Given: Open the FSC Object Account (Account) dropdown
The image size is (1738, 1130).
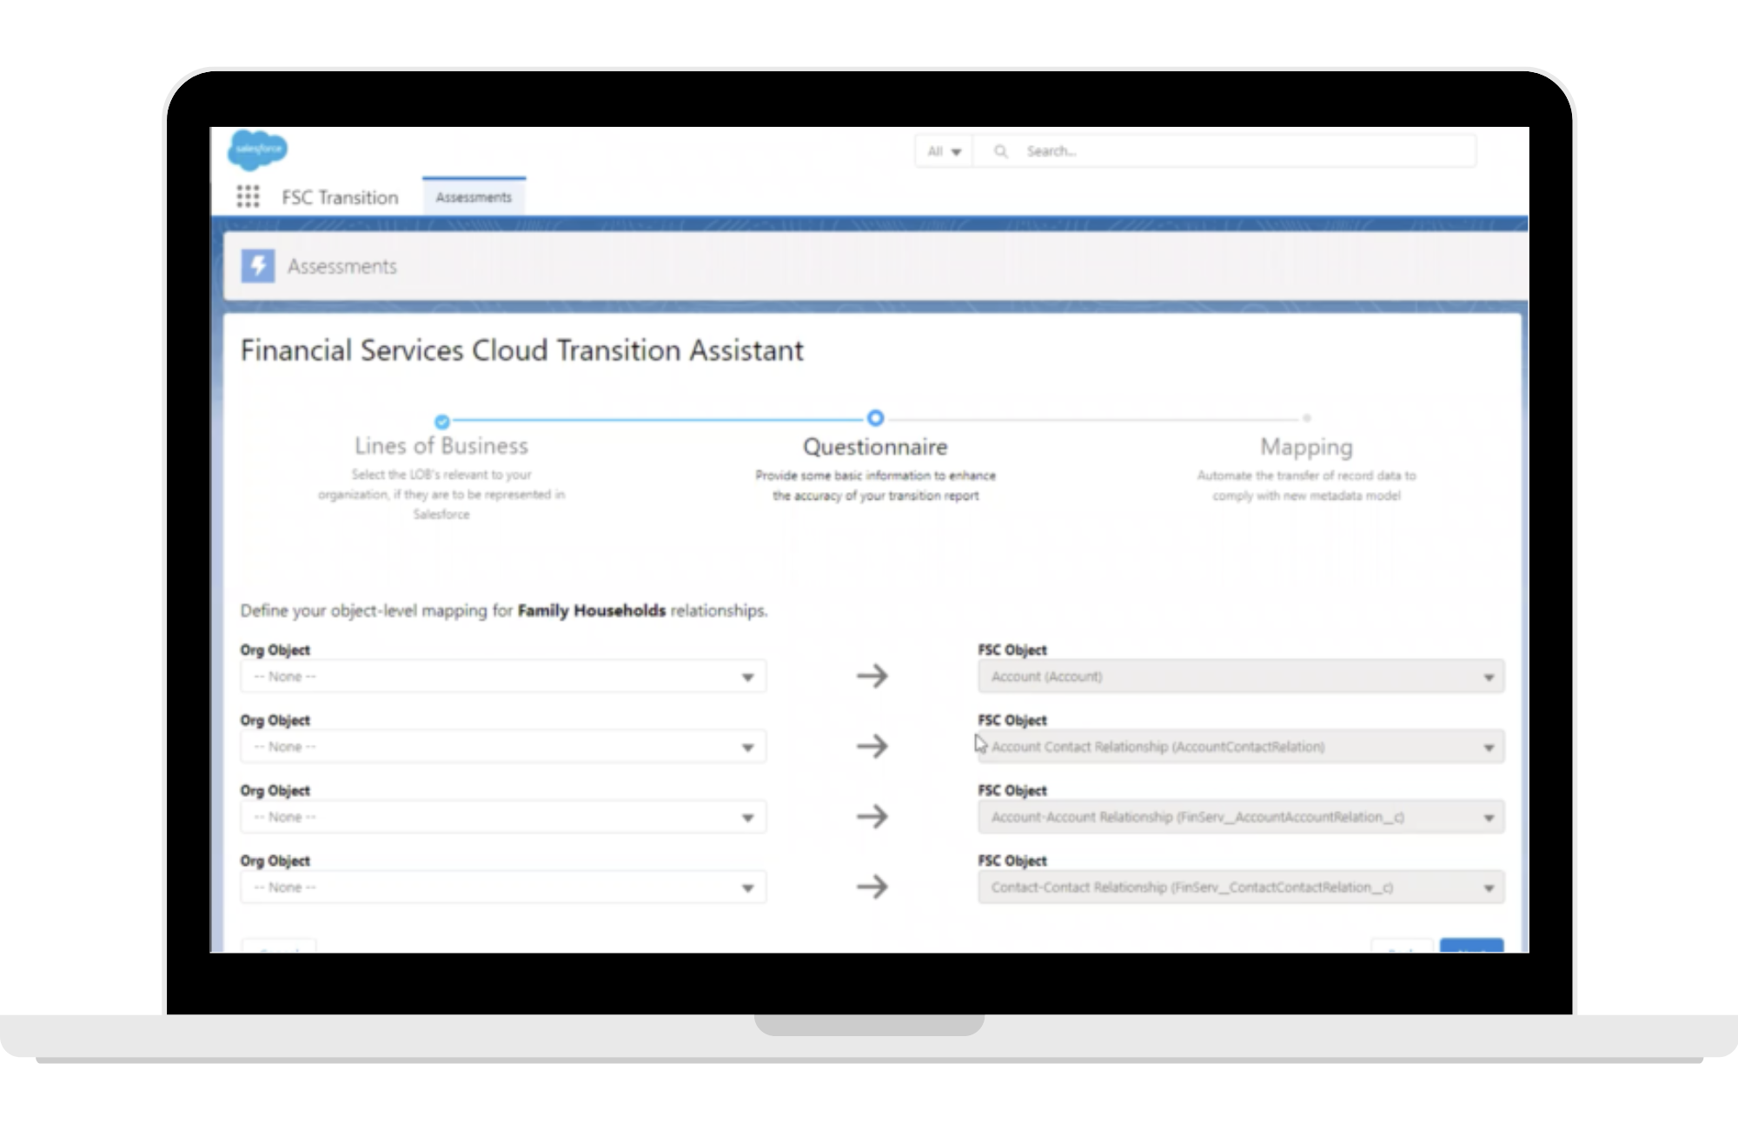Looking at the screenshot, I should click(1241, 676).
